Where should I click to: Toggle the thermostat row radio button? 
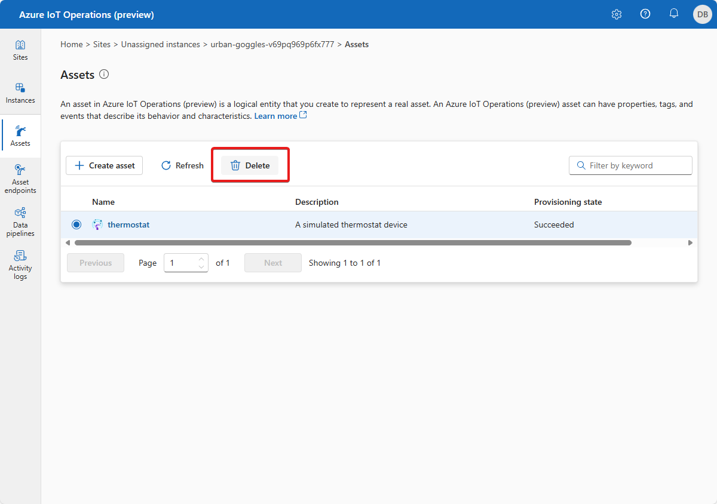click(x=76, y=225)
